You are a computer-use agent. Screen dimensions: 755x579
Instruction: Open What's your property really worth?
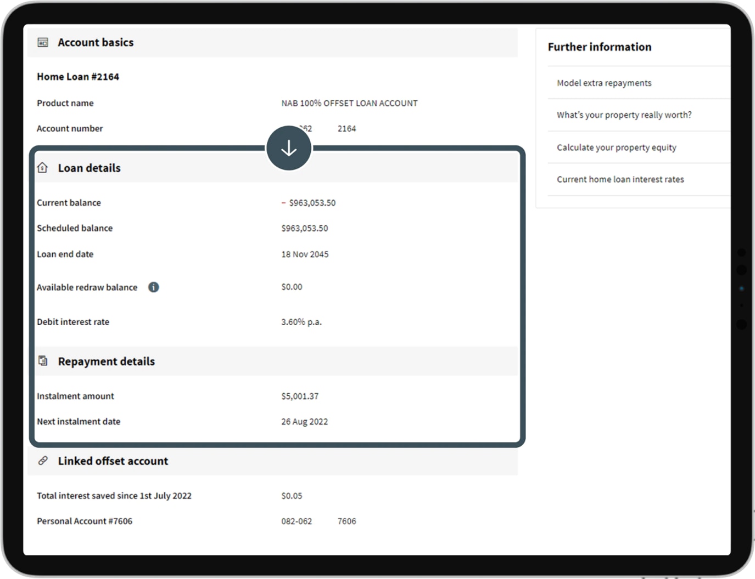624,115
